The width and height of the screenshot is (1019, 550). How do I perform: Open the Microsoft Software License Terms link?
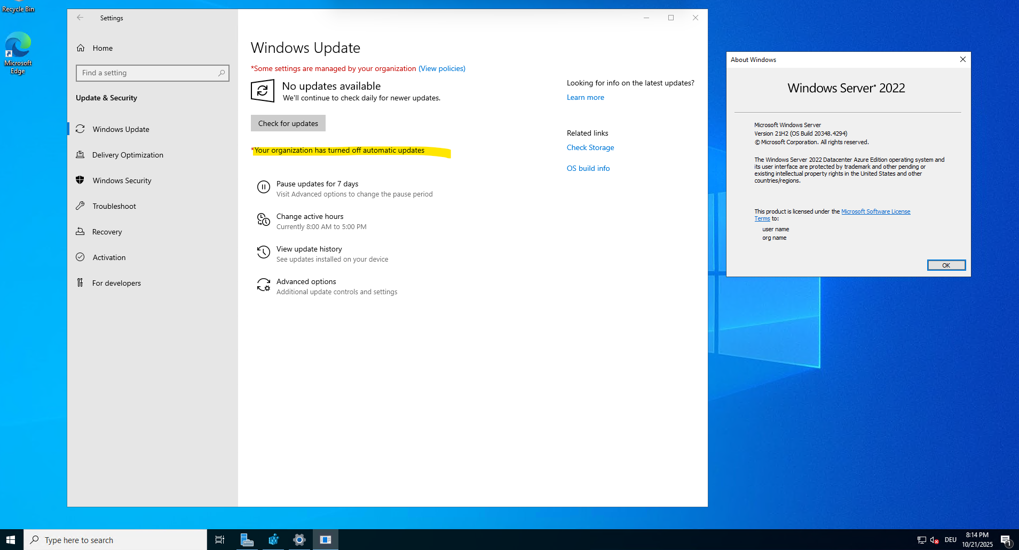[x=876, y=211]
